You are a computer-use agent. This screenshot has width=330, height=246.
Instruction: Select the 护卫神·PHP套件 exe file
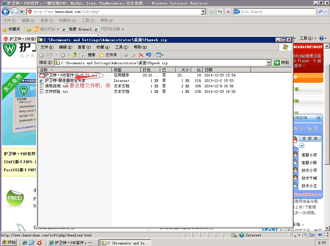pos(69,75)
